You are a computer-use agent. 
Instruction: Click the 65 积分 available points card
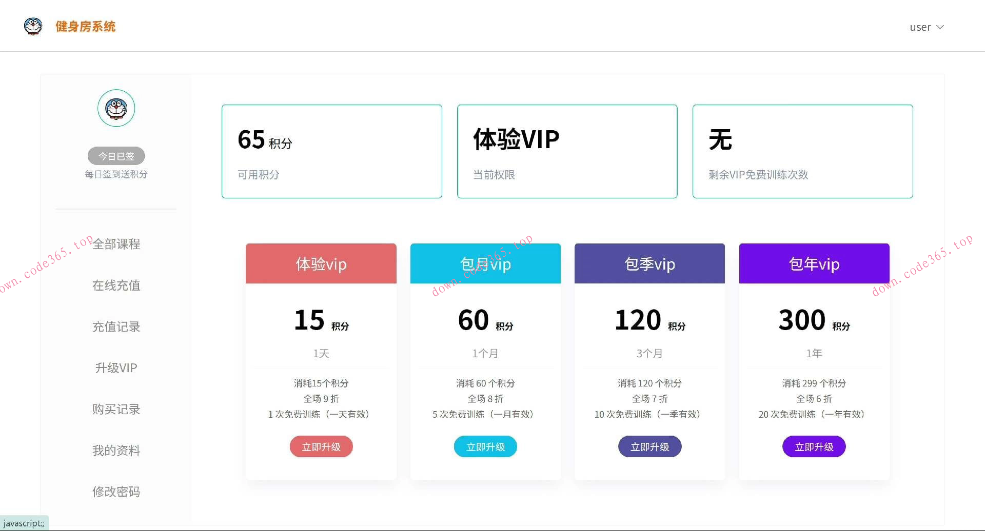pyautogui.click(x=331, y=151)
